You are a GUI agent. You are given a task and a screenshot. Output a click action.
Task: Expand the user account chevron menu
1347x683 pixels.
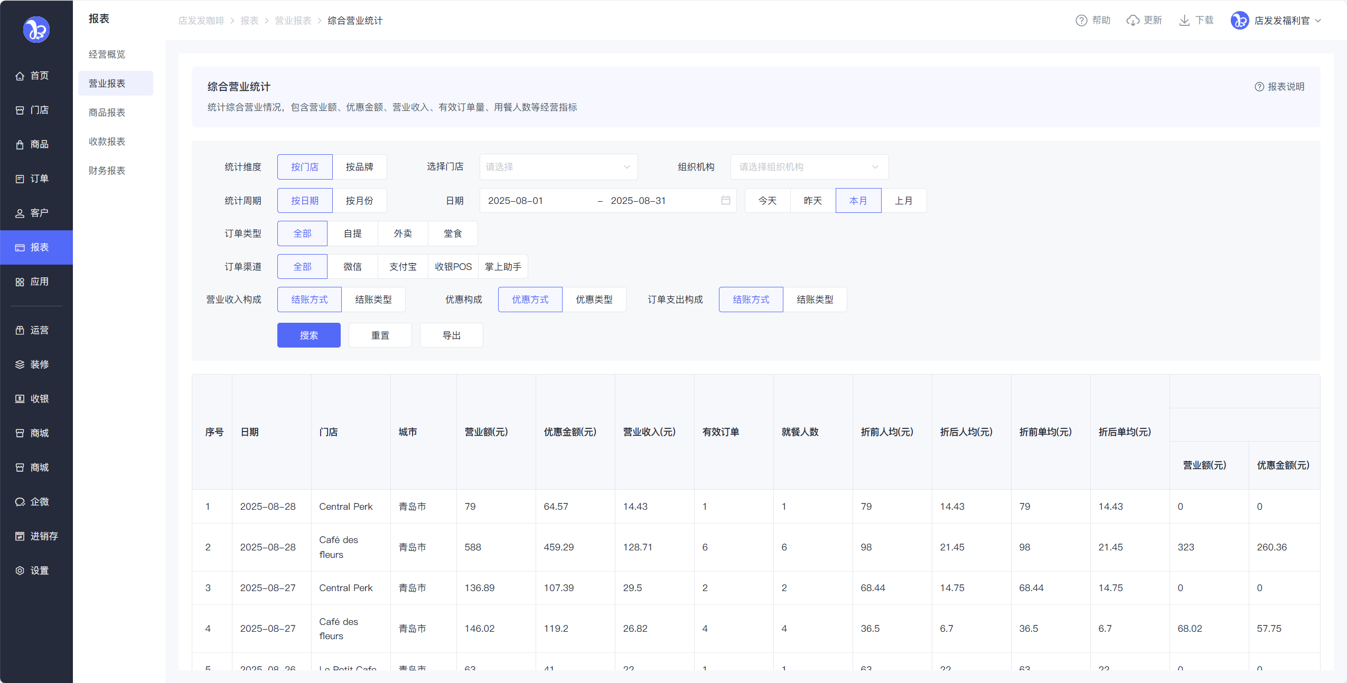pyautogui.click(x=1318, y=21)
